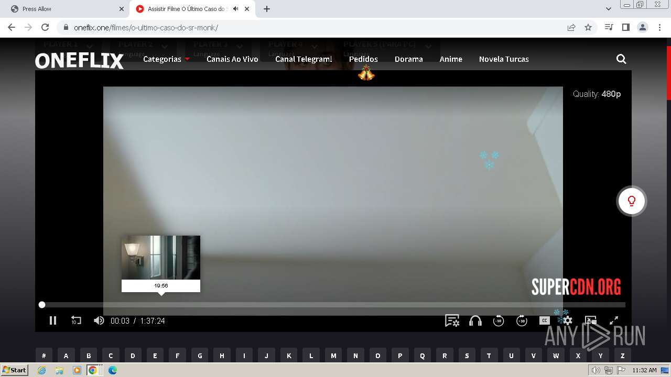Image resolution: width=671 pixels, height=377 pixels.
Task: Open audio track headphones icon
Action: point(475,320)
